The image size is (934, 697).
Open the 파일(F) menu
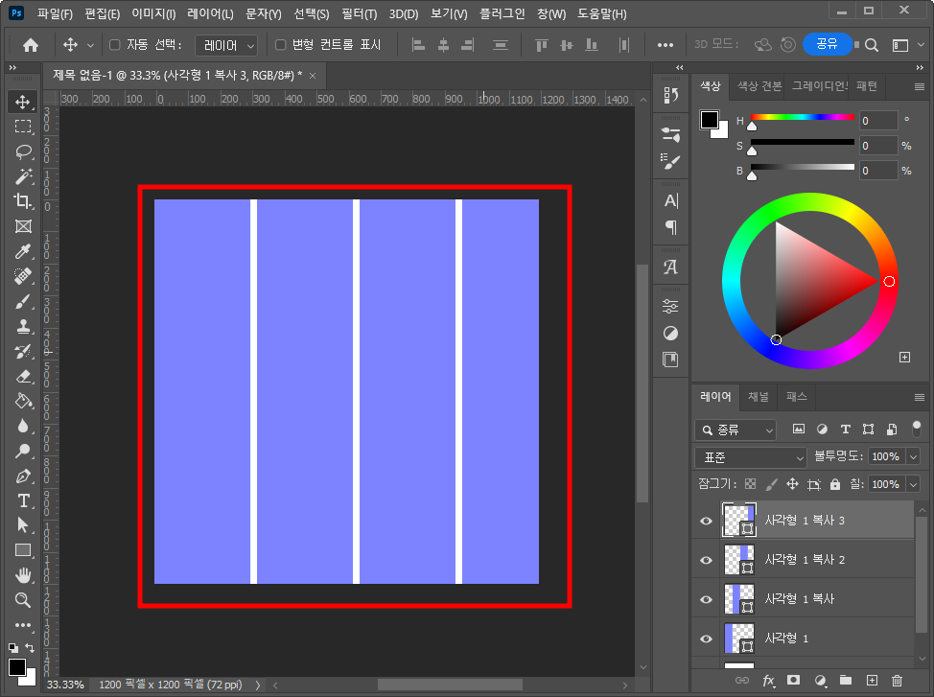point(55,13)
